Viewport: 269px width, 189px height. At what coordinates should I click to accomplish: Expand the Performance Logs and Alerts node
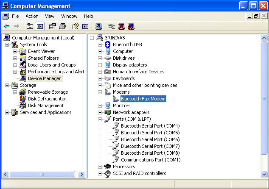[15, 72]
